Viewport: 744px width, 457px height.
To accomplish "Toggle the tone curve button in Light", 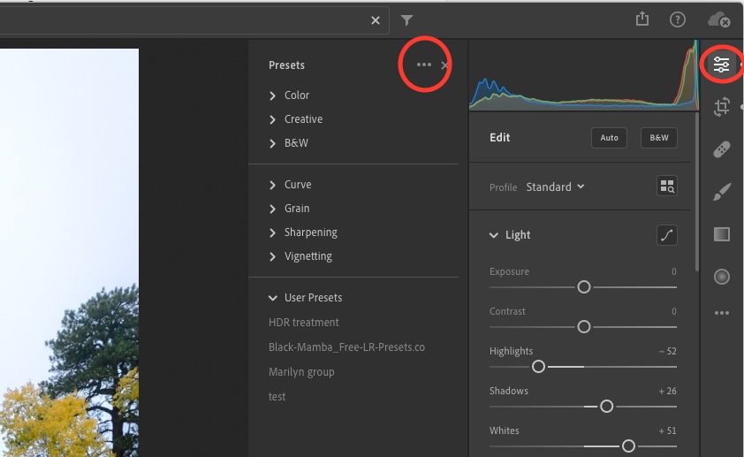I will coord(666,235).
